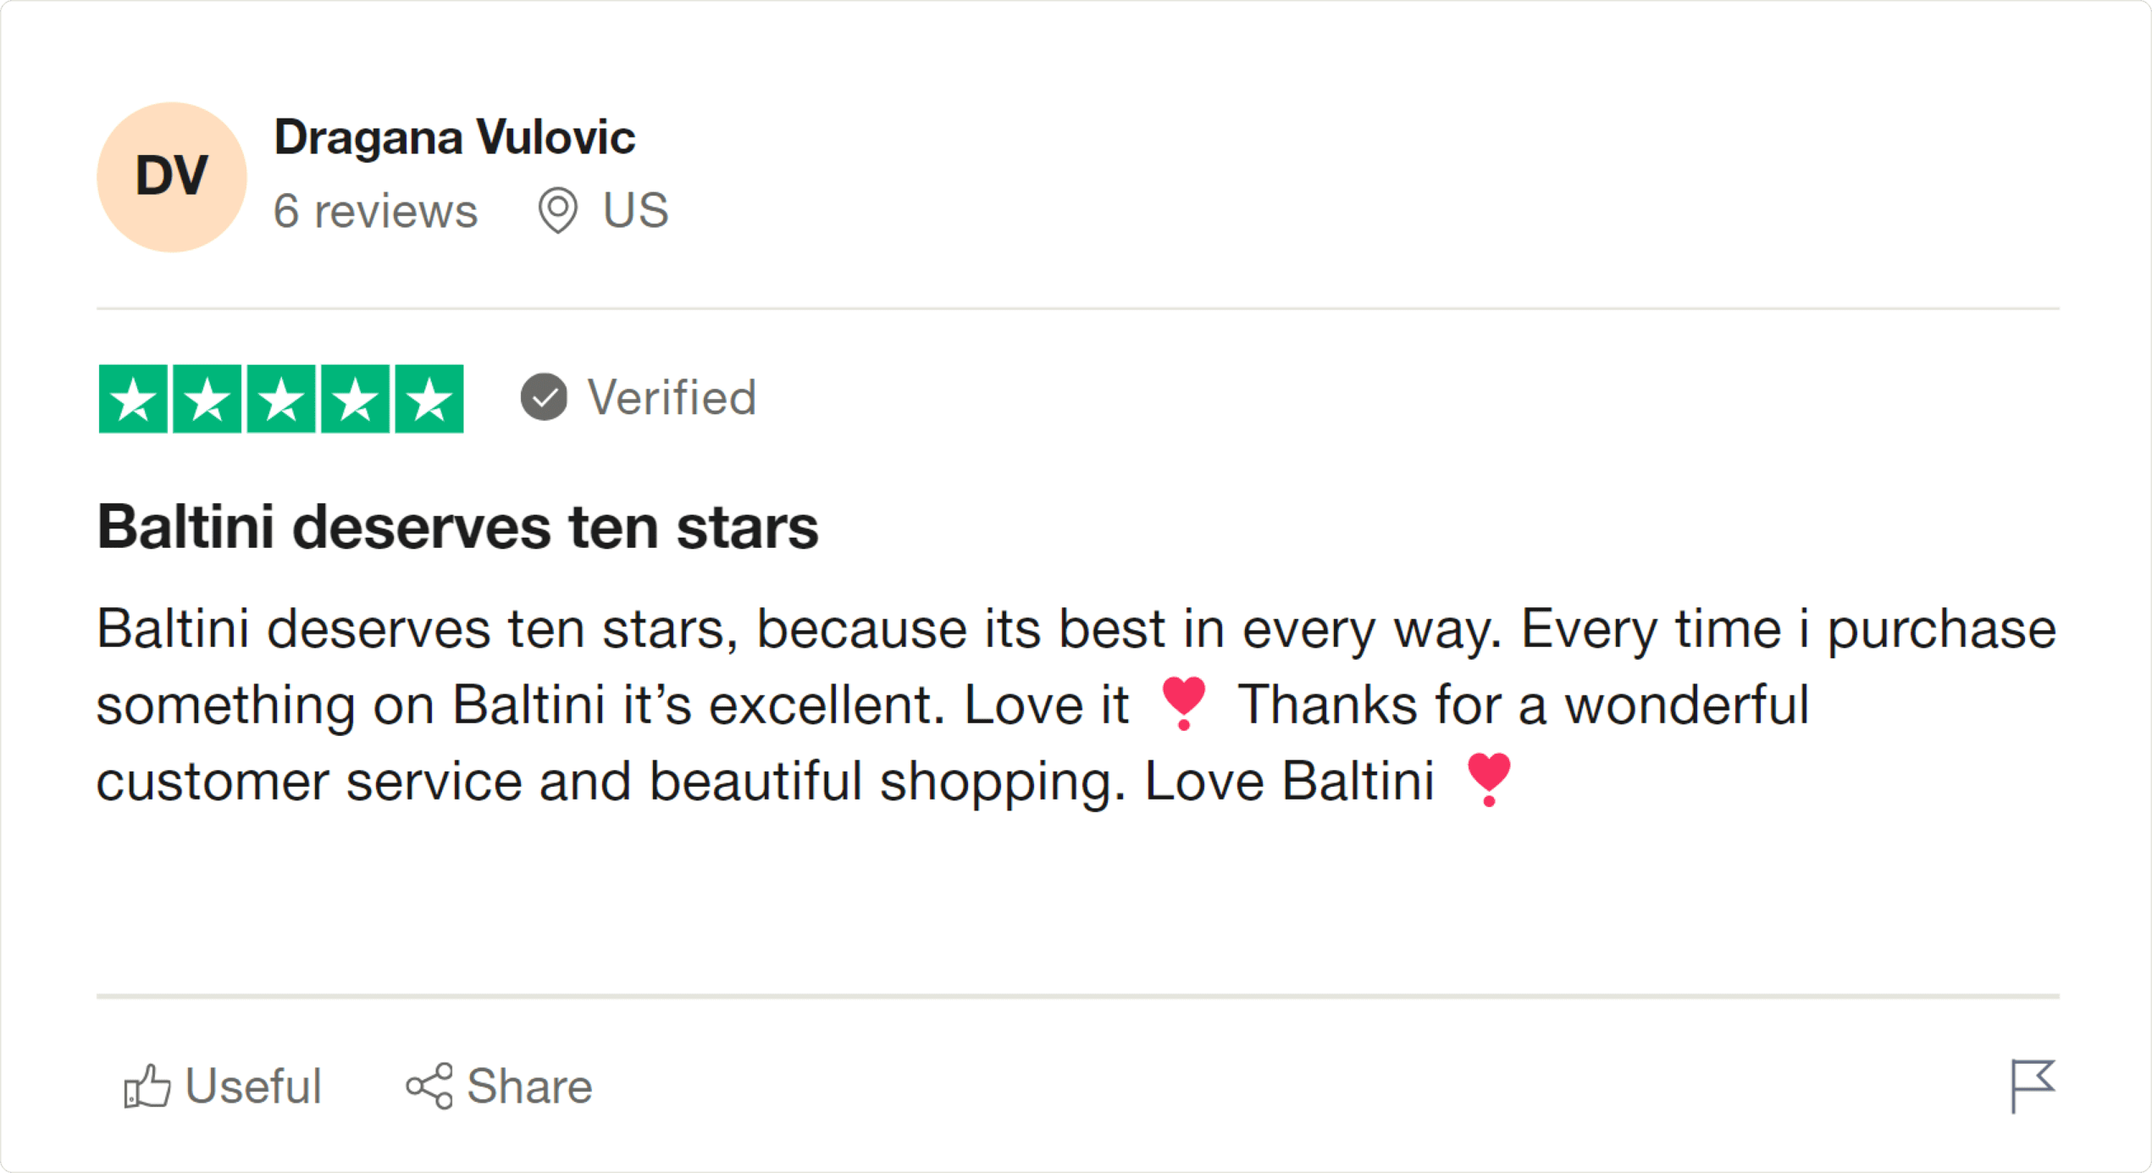The image size is (2152, 1173).
Task: Mark the review as Useful
Action: coord(252,1086)
